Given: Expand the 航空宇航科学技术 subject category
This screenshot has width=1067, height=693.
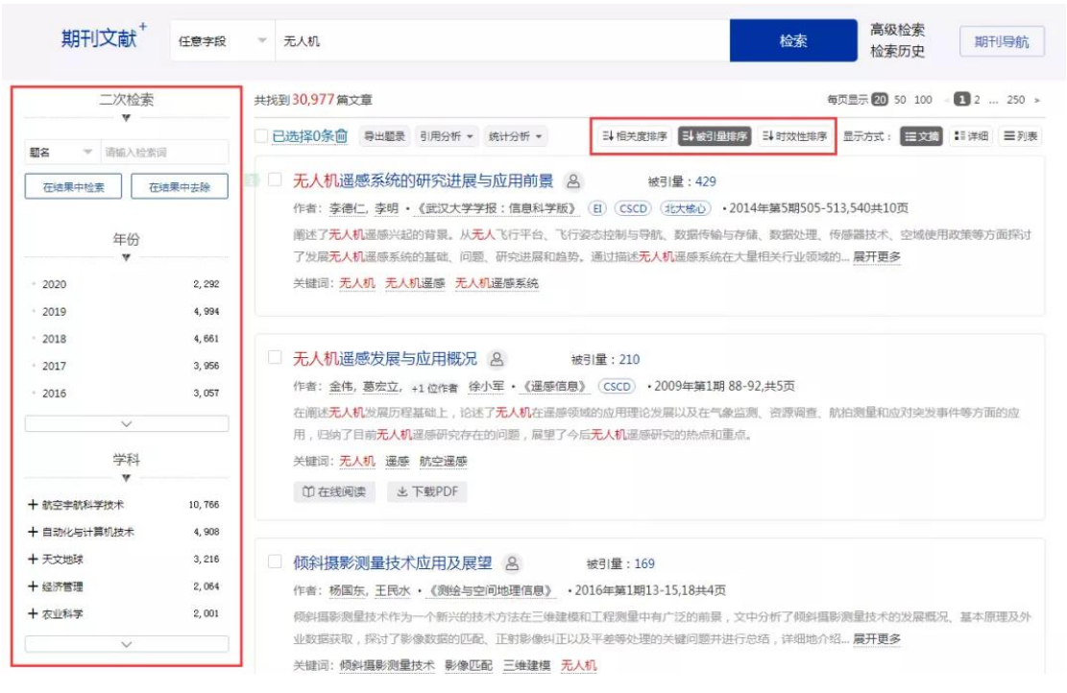Looking at the screenshot, I should 34,505.
